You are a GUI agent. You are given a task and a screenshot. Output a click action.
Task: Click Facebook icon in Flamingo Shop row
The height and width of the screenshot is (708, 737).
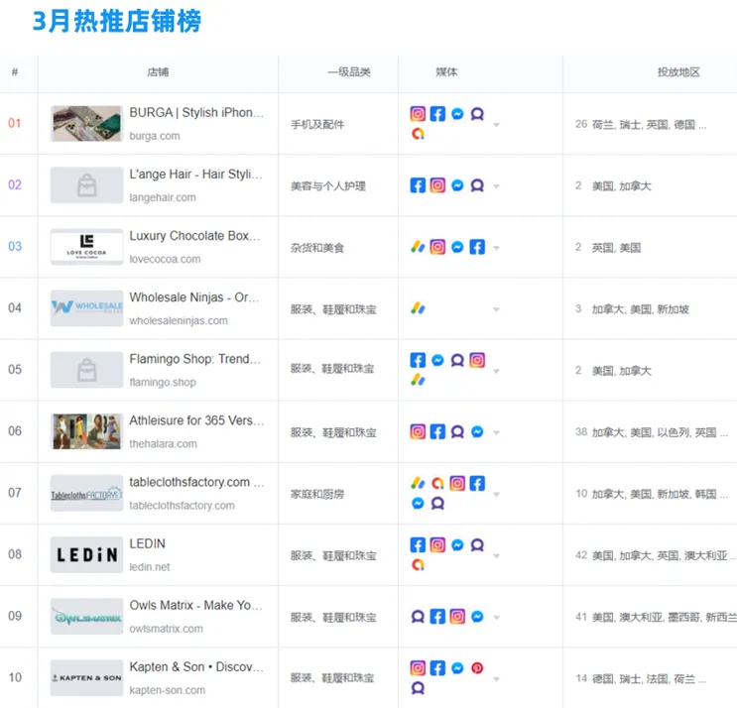click(418, 360)
